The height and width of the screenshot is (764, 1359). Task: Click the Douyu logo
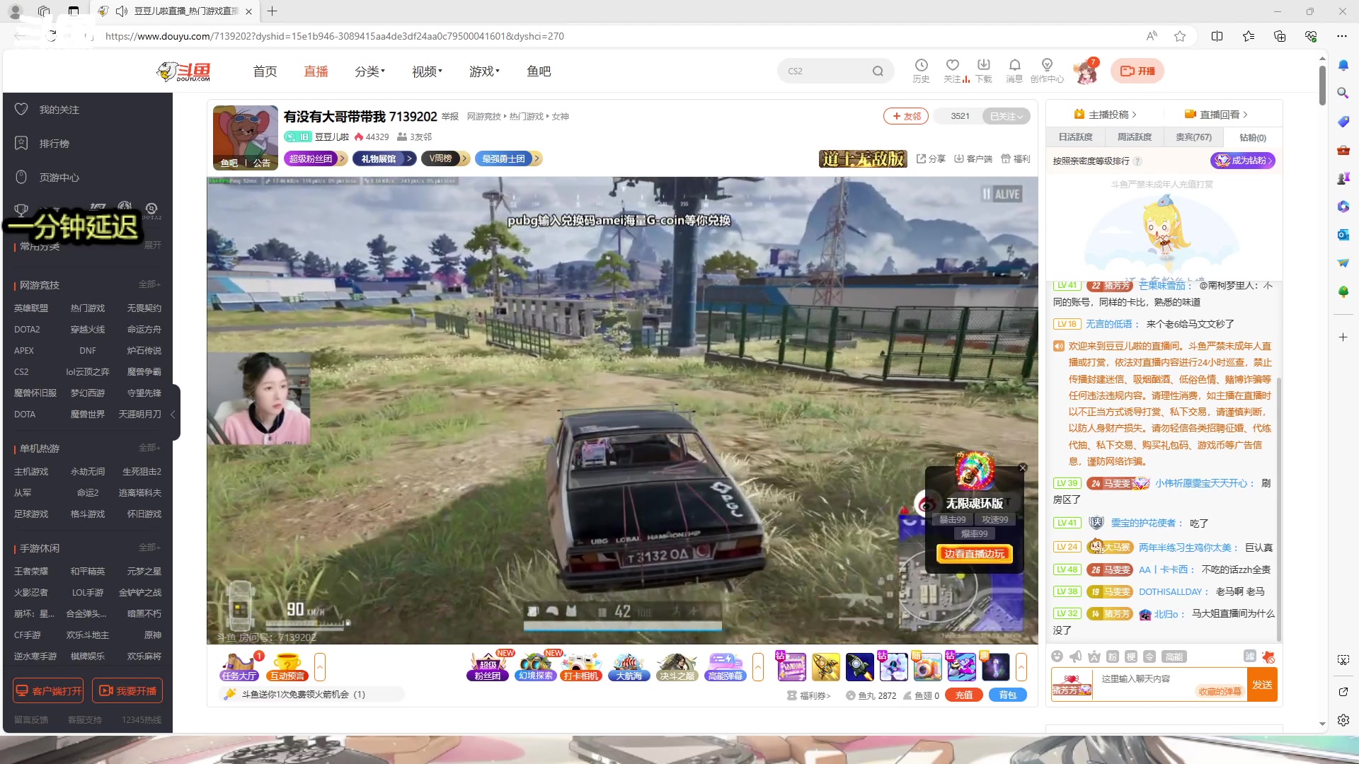point(184,71)
